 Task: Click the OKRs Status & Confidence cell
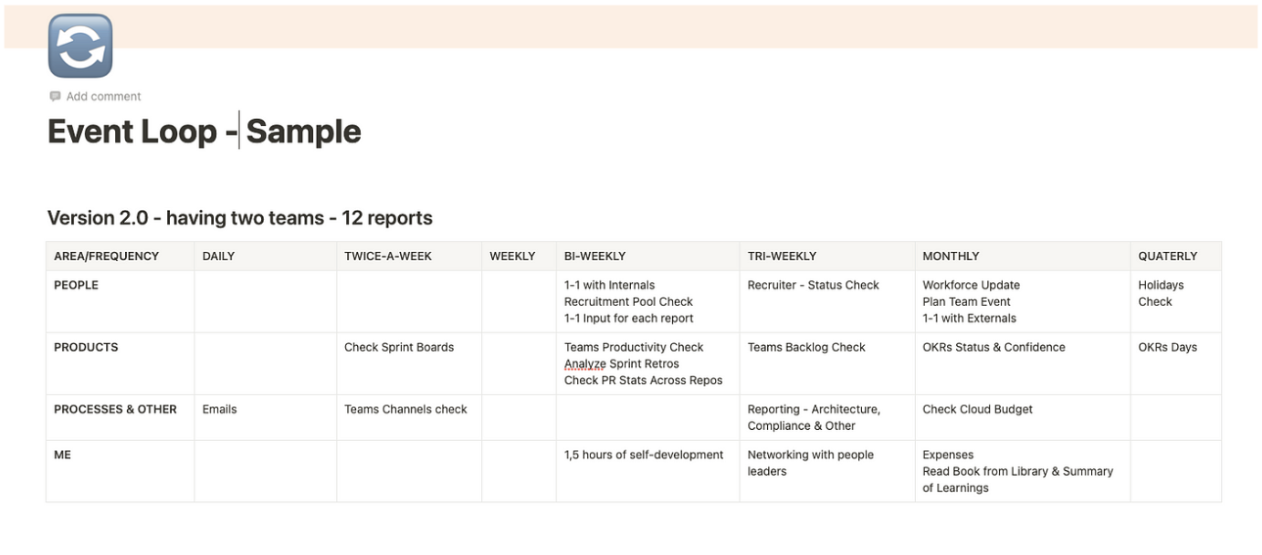(994, 348)
